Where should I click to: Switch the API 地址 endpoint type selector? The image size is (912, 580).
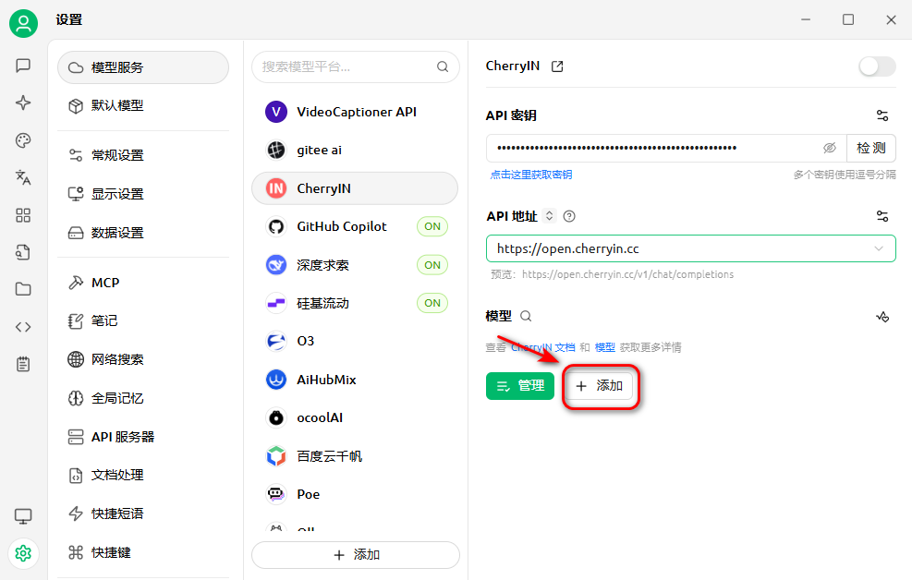tap(549, 216)
